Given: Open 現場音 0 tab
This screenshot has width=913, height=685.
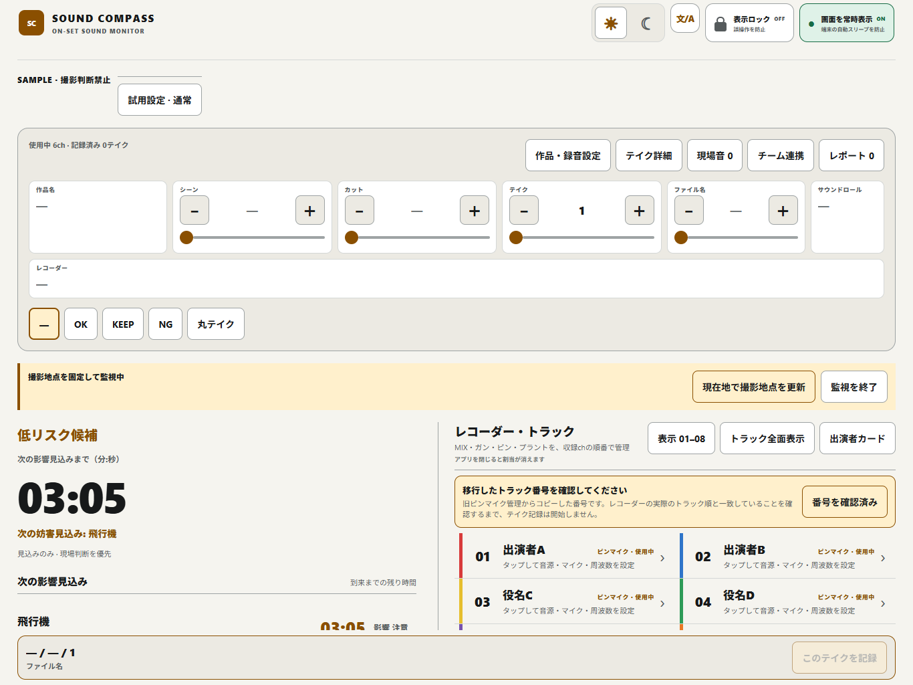Looking at the screenshot, I should point(714,155).
